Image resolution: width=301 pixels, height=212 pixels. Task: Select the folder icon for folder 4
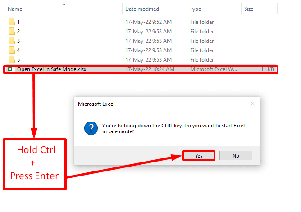coord(12,50)
